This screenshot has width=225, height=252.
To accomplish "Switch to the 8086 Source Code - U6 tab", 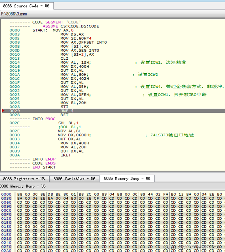I will click(26, 6).
